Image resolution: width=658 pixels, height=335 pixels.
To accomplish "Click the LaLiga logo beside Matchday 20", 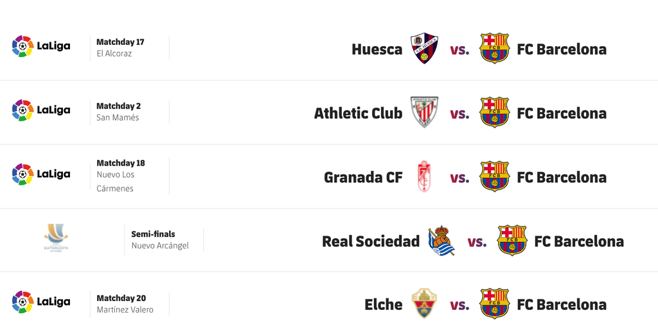I will [x=41, y=302].
